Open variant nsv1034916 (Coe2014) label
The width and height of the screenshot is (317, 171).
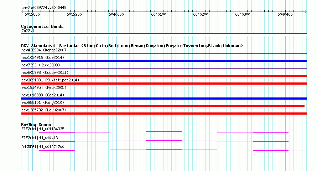coord(43,57)
